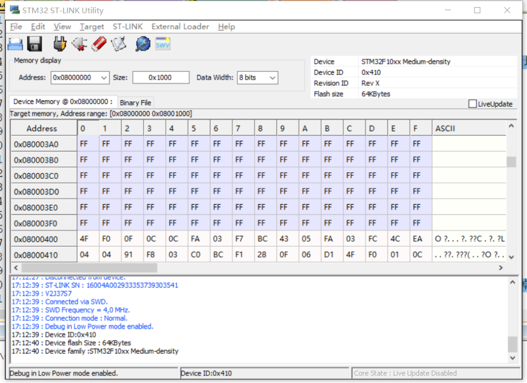Switch to the Binary File tab
Screen dimensions: 527x383
click(135, 103)
